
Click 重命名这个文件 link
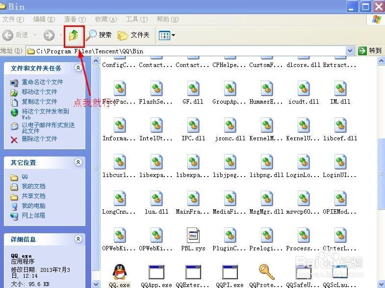point(42,82)
